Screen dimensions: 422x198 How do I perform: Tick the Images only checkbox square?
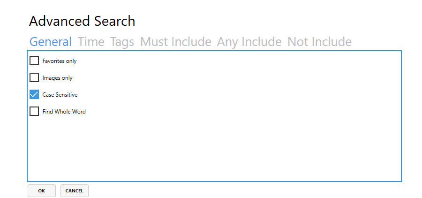(34, 78)
